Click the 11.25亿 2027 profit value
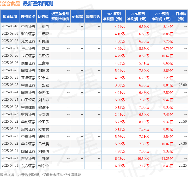Screen dimensions: 188x177 pyautogui.click(x=167, y=159)
